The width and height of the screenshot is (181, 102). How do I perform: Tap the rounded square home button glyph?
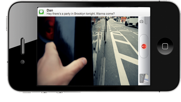165,46
